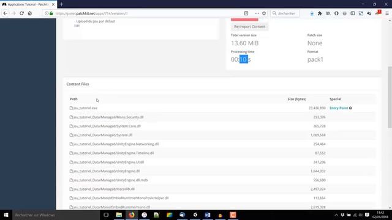This screenshot has width=392, height=220.
Task: Open File Explorer from the taskbar
Action: point(119,215)
